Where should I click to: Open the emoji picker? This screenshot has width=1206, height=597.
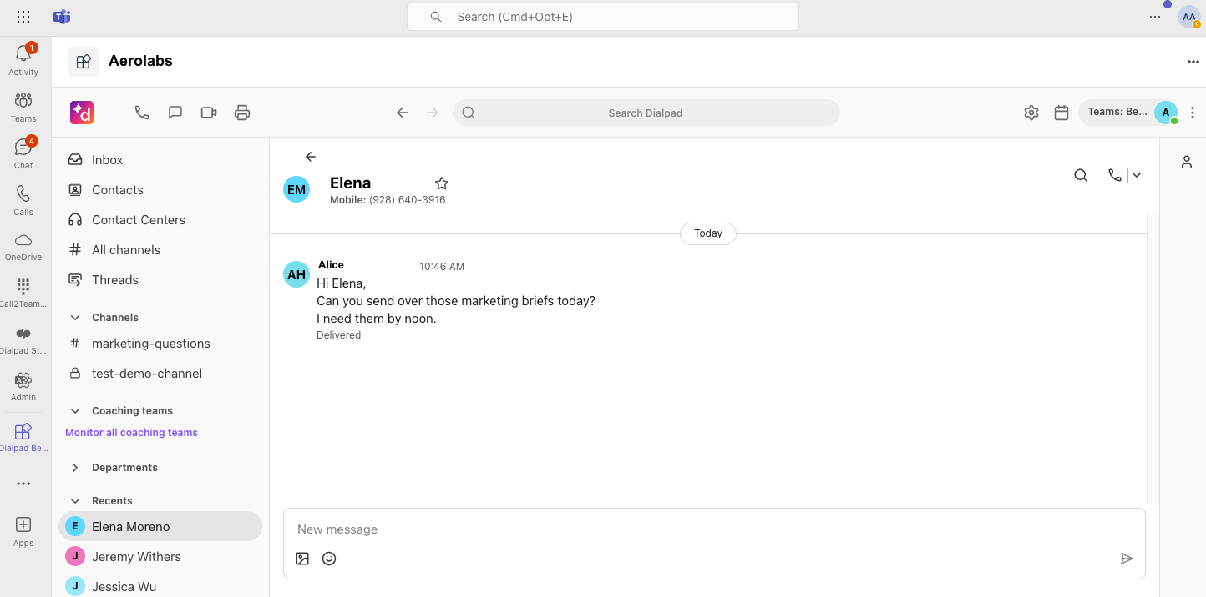(329, 559)
